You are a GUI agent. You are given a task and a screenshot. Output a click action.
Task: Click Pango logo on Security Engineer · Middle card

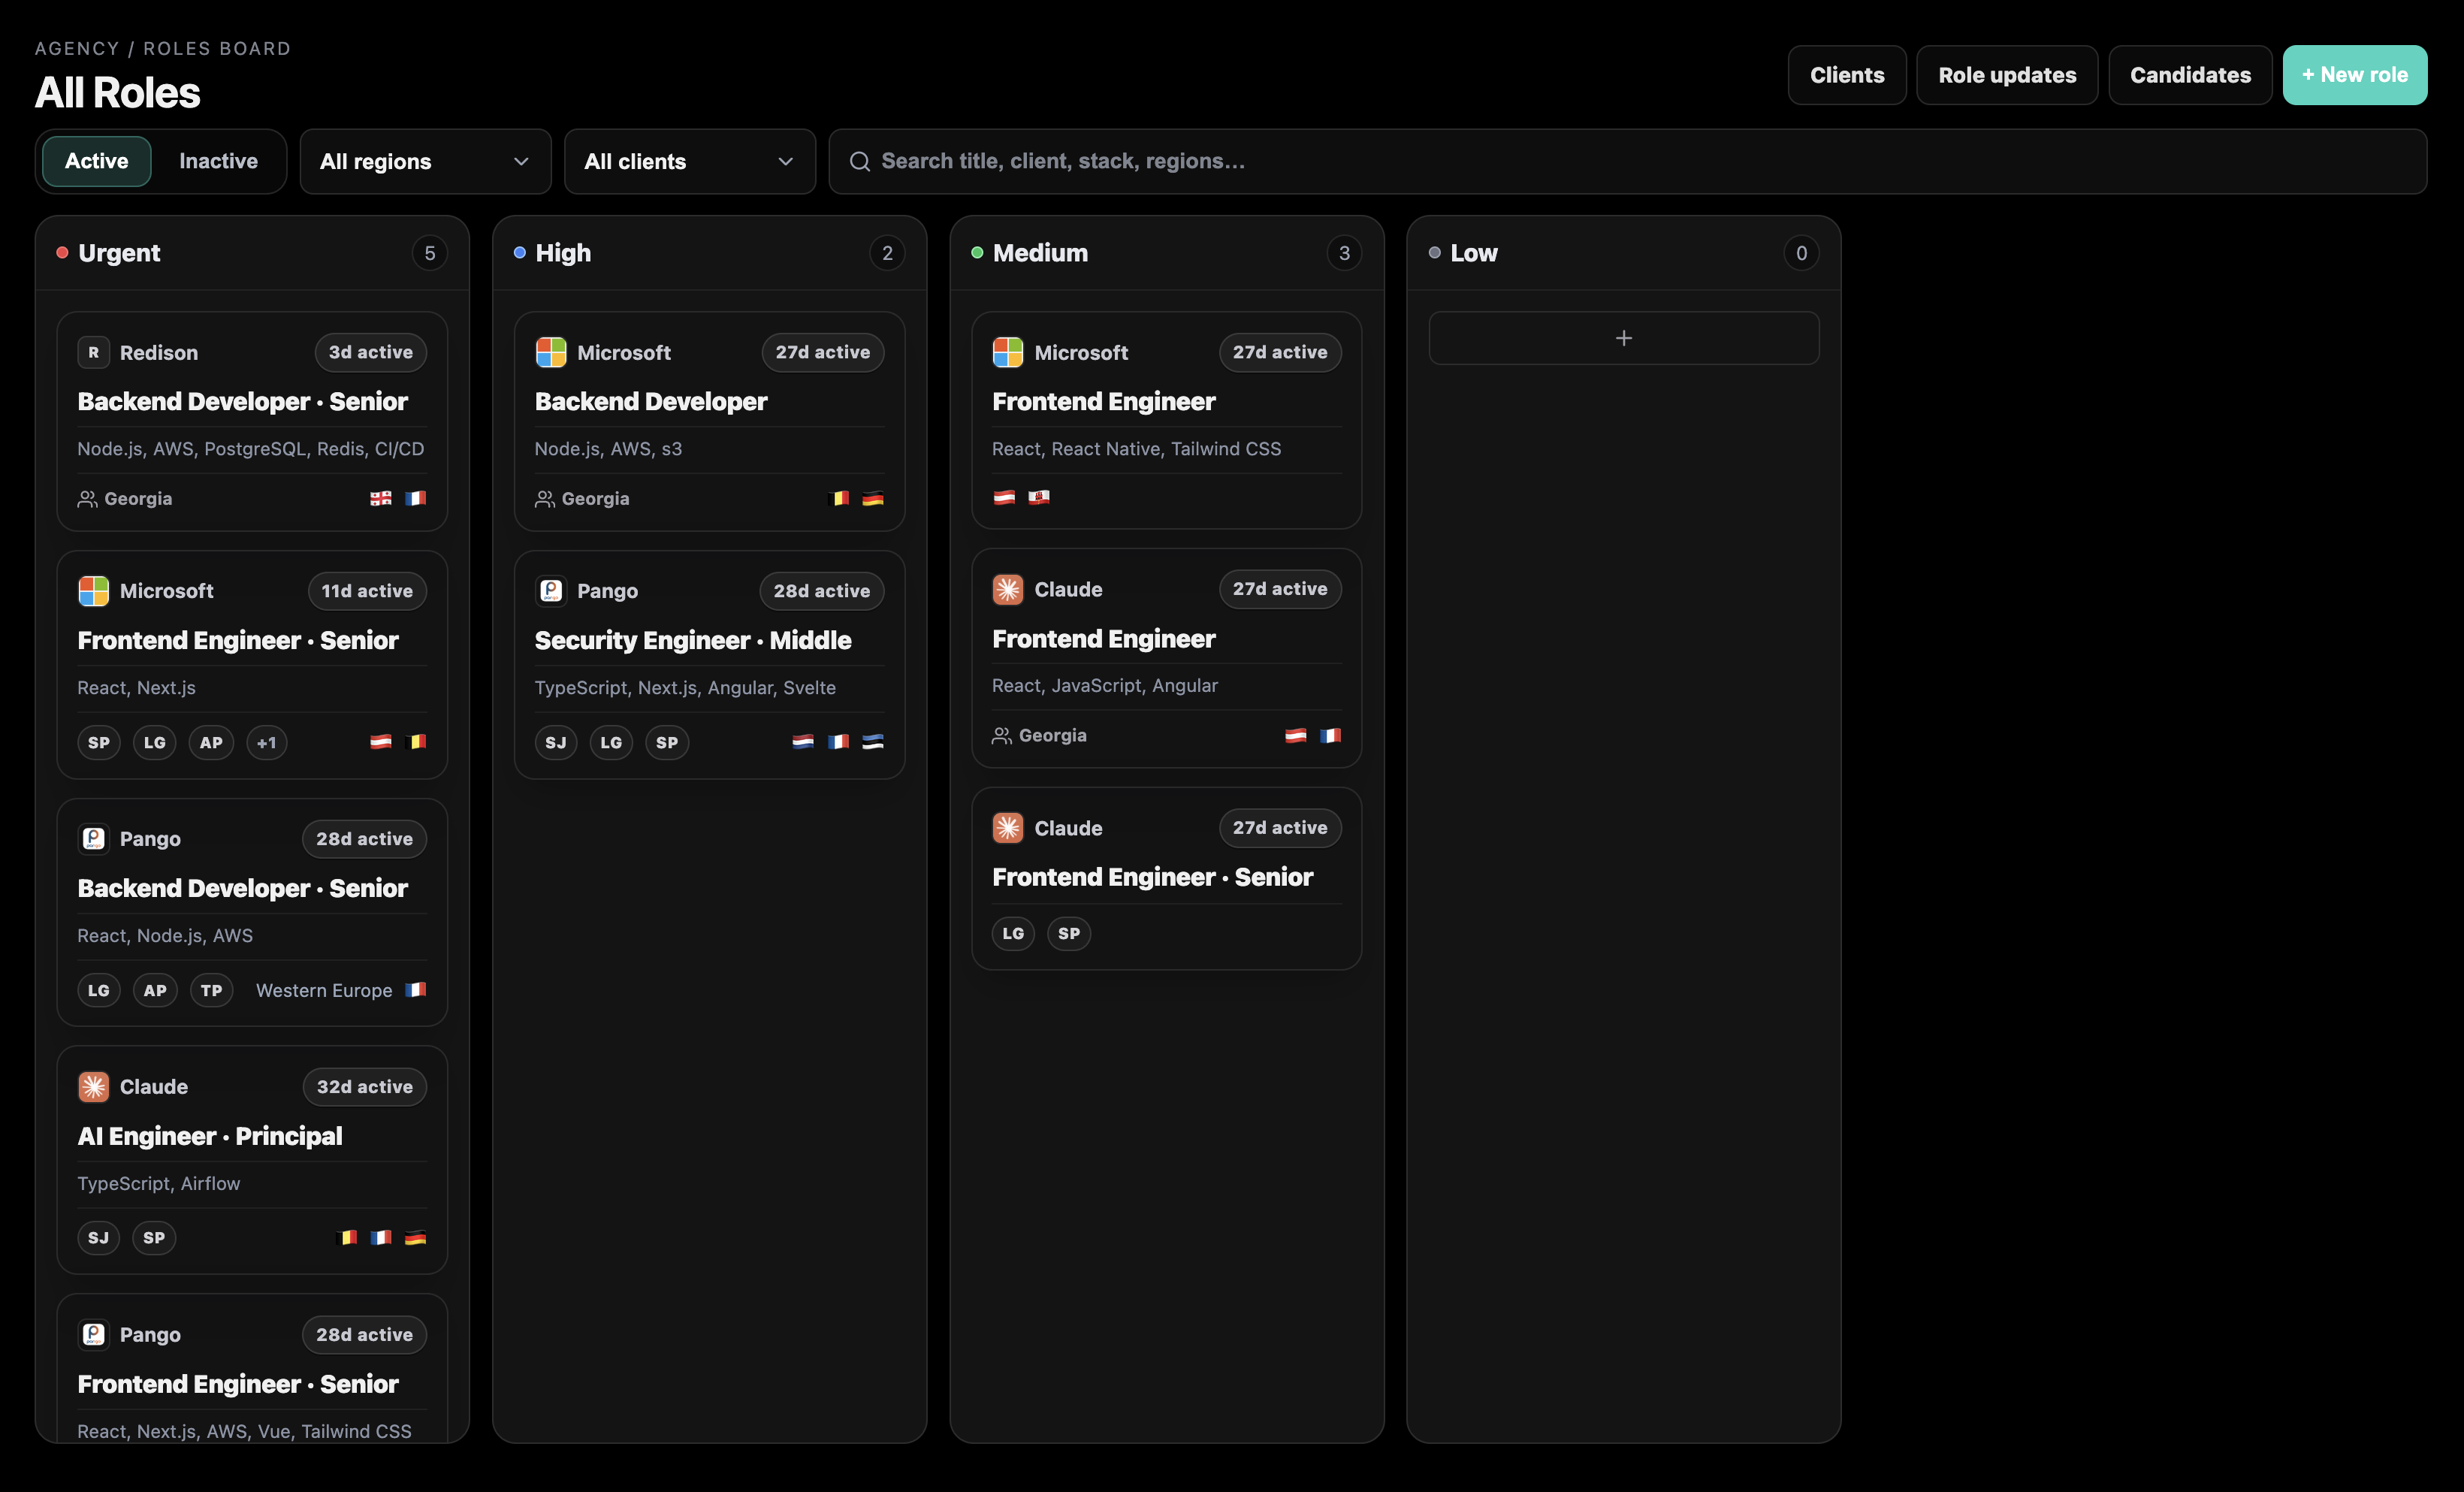pyautogui.click(x=551, y=591)
